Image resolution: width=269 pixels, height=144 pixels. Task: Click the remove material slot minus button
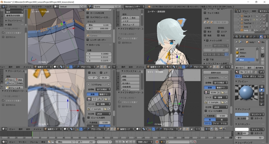pos(262,52)
